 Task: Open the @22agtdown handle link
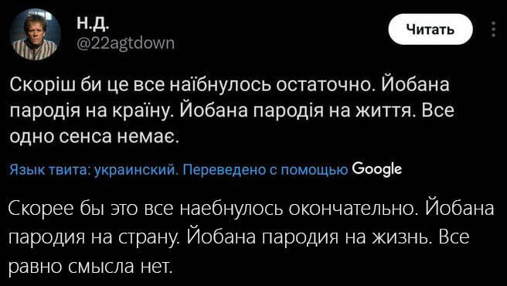pyautogui.click(x=125, y=43)
